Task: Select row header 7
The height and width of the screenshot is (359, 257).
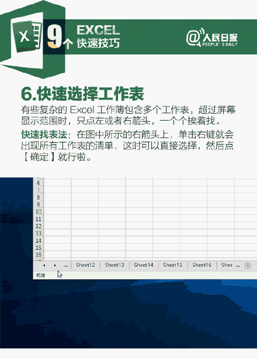Action: 39,190
